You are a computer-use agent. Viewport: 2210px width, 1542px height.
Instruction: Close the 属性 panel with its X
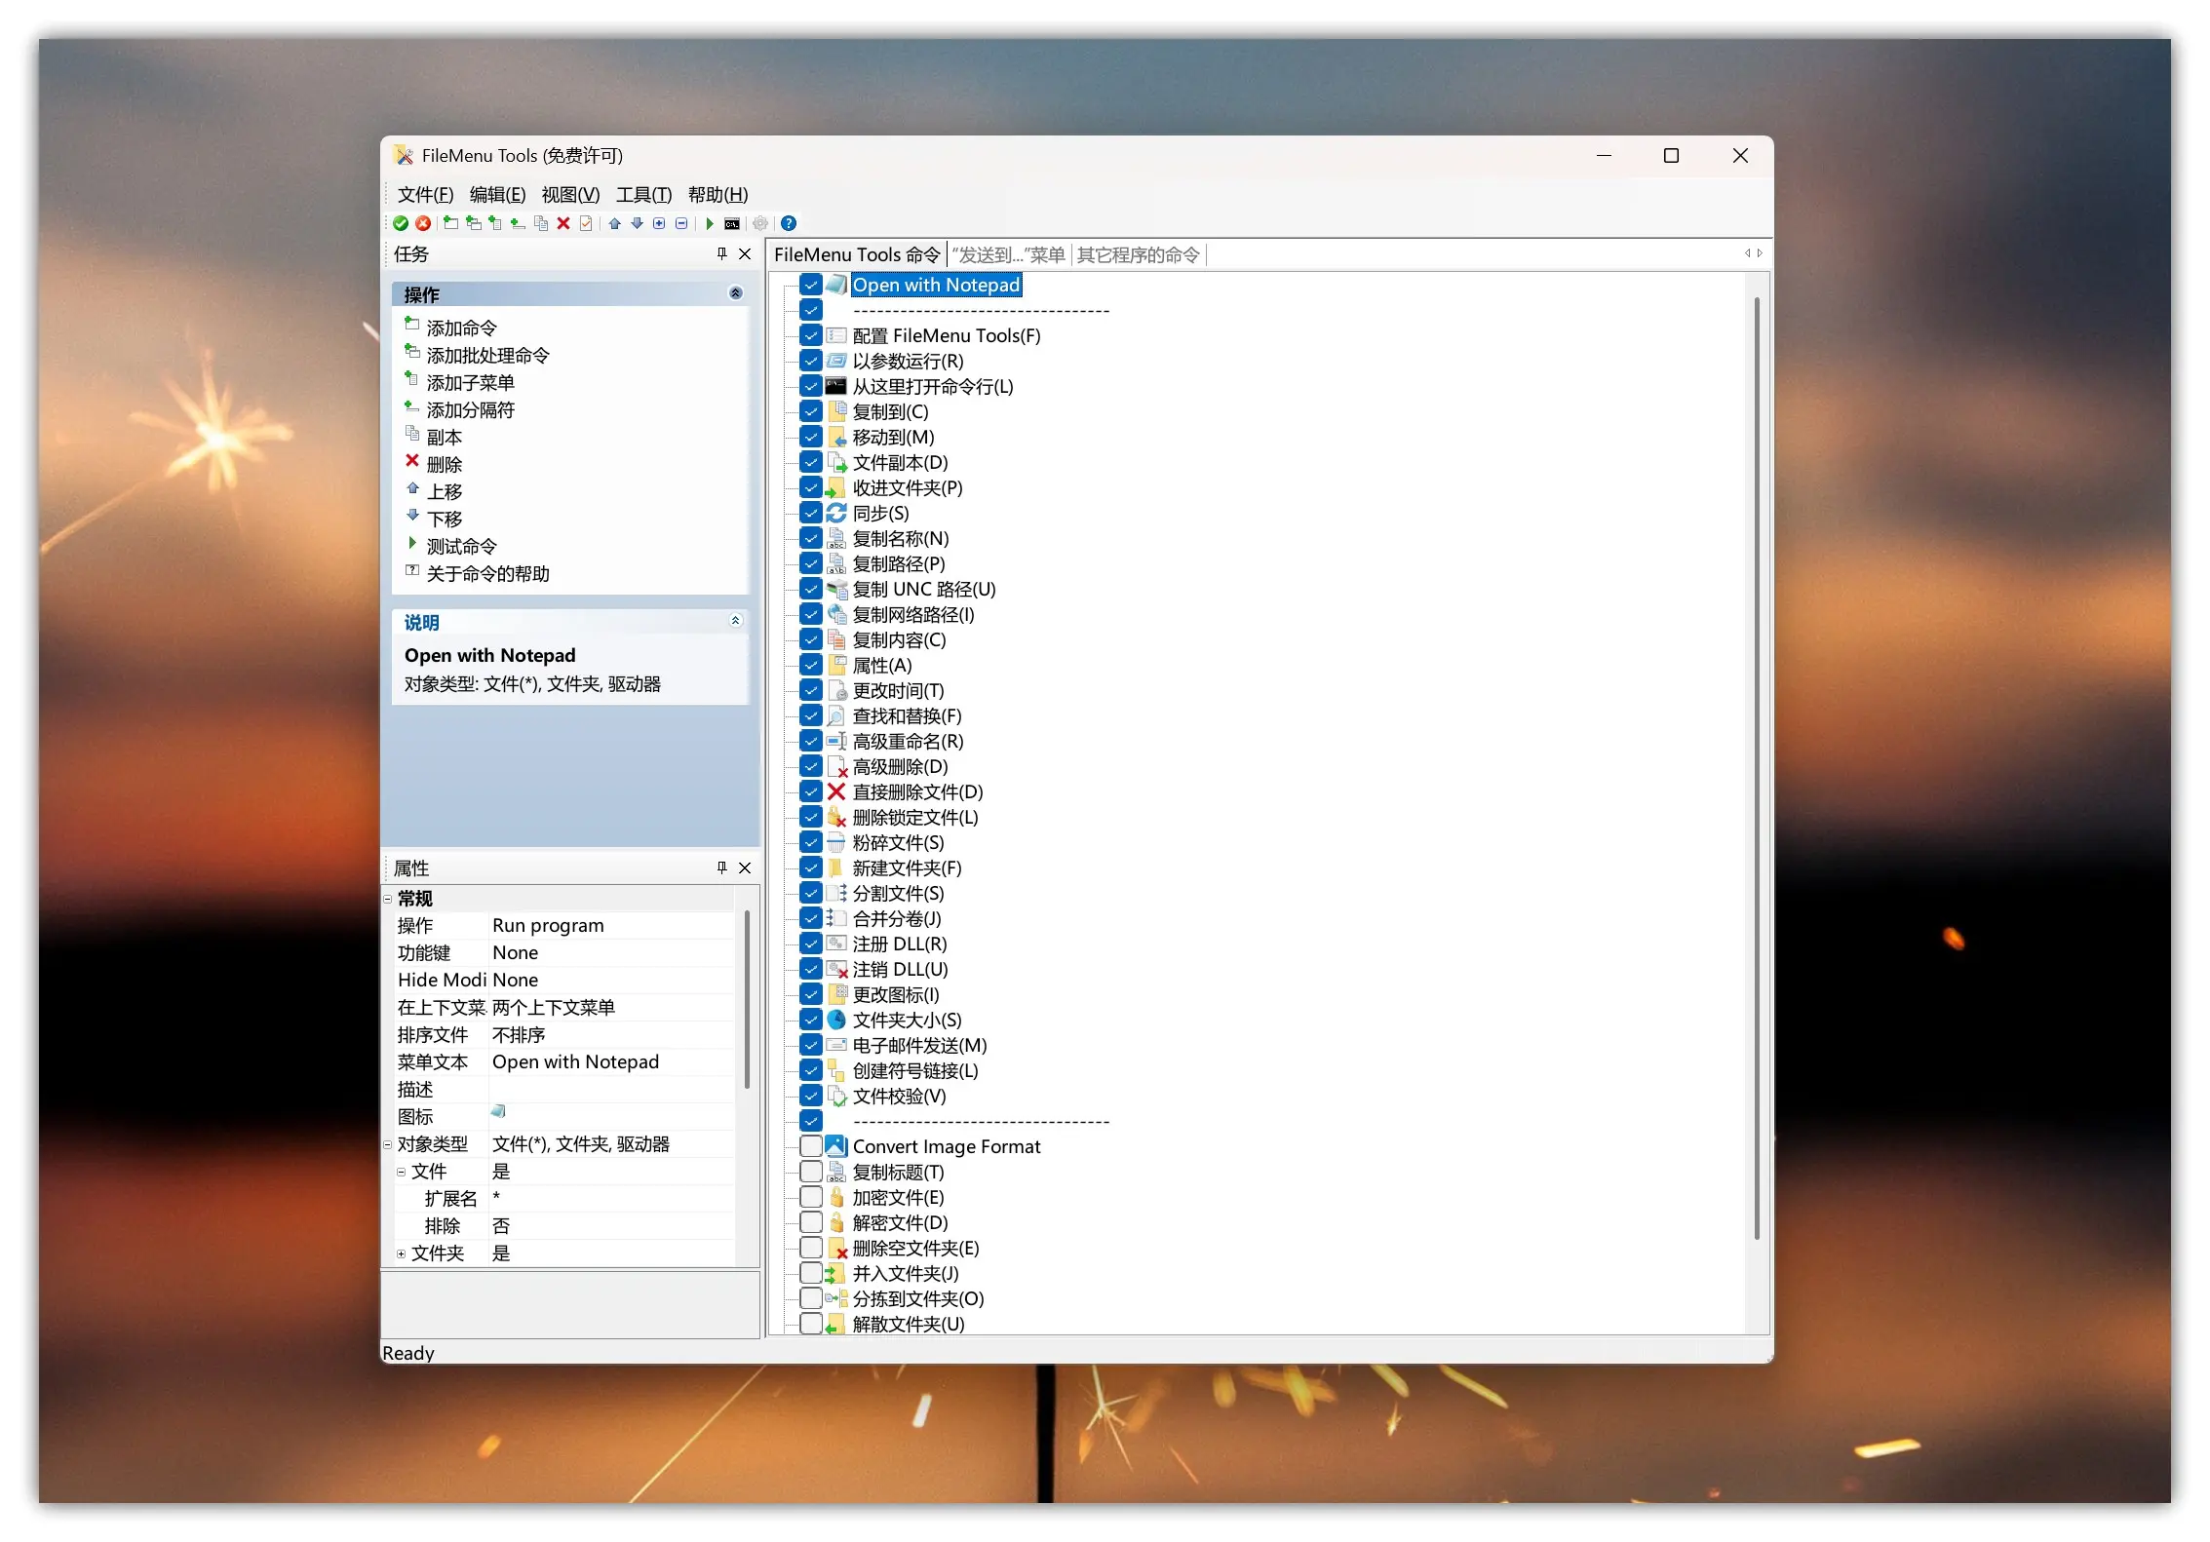click(x=745, y=867)
